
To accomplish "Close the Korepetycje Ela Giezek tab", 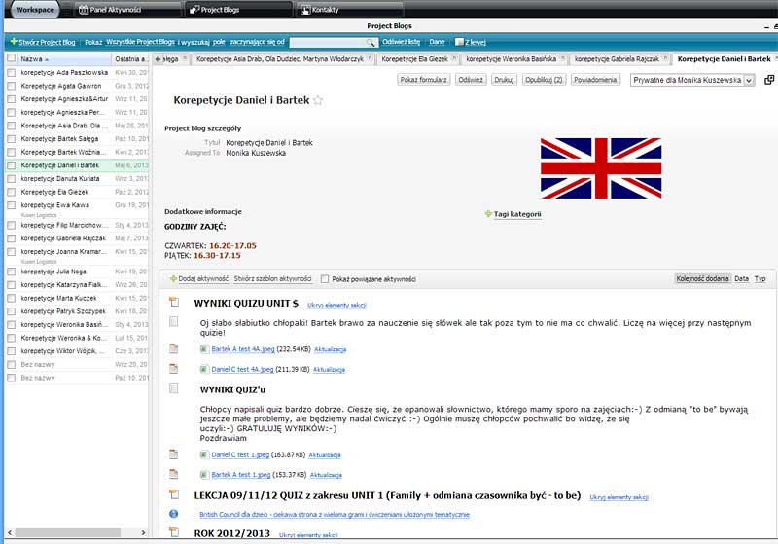I will click(x=454, y=58).
